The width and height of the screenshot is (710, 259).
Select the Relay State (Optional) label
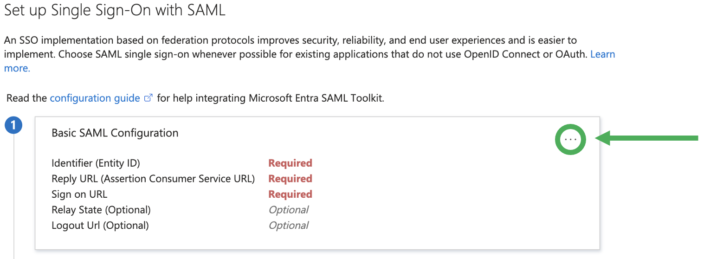(101, 210)
